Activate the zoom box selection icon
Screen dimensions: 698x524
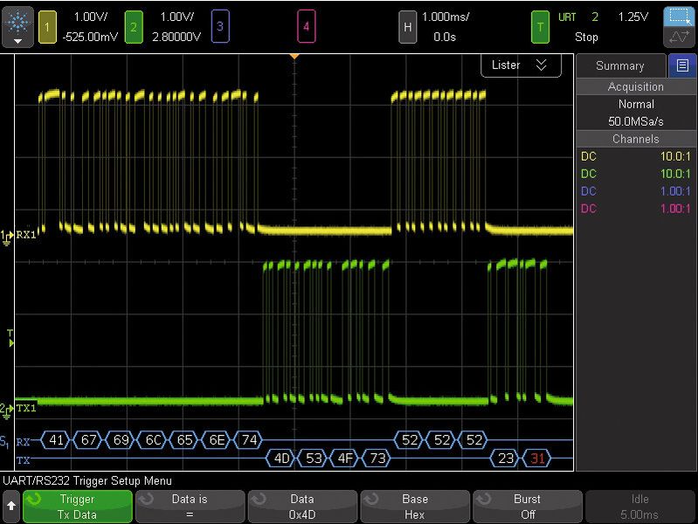click(x=679, y=17)
